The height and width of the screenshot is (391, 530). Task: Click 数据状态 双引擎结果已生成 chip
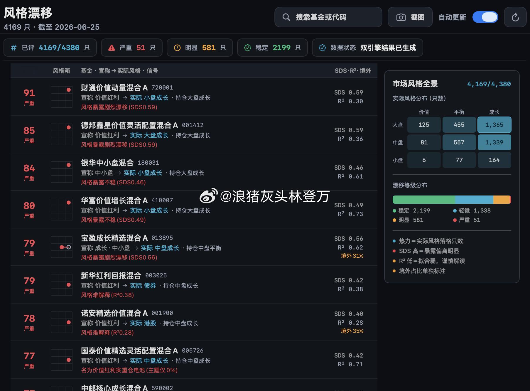pos(367,48)
